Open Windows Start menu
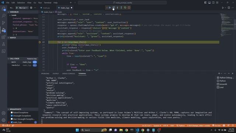The height and width of the screenshot is (133, 236). [x=77, y=130]
